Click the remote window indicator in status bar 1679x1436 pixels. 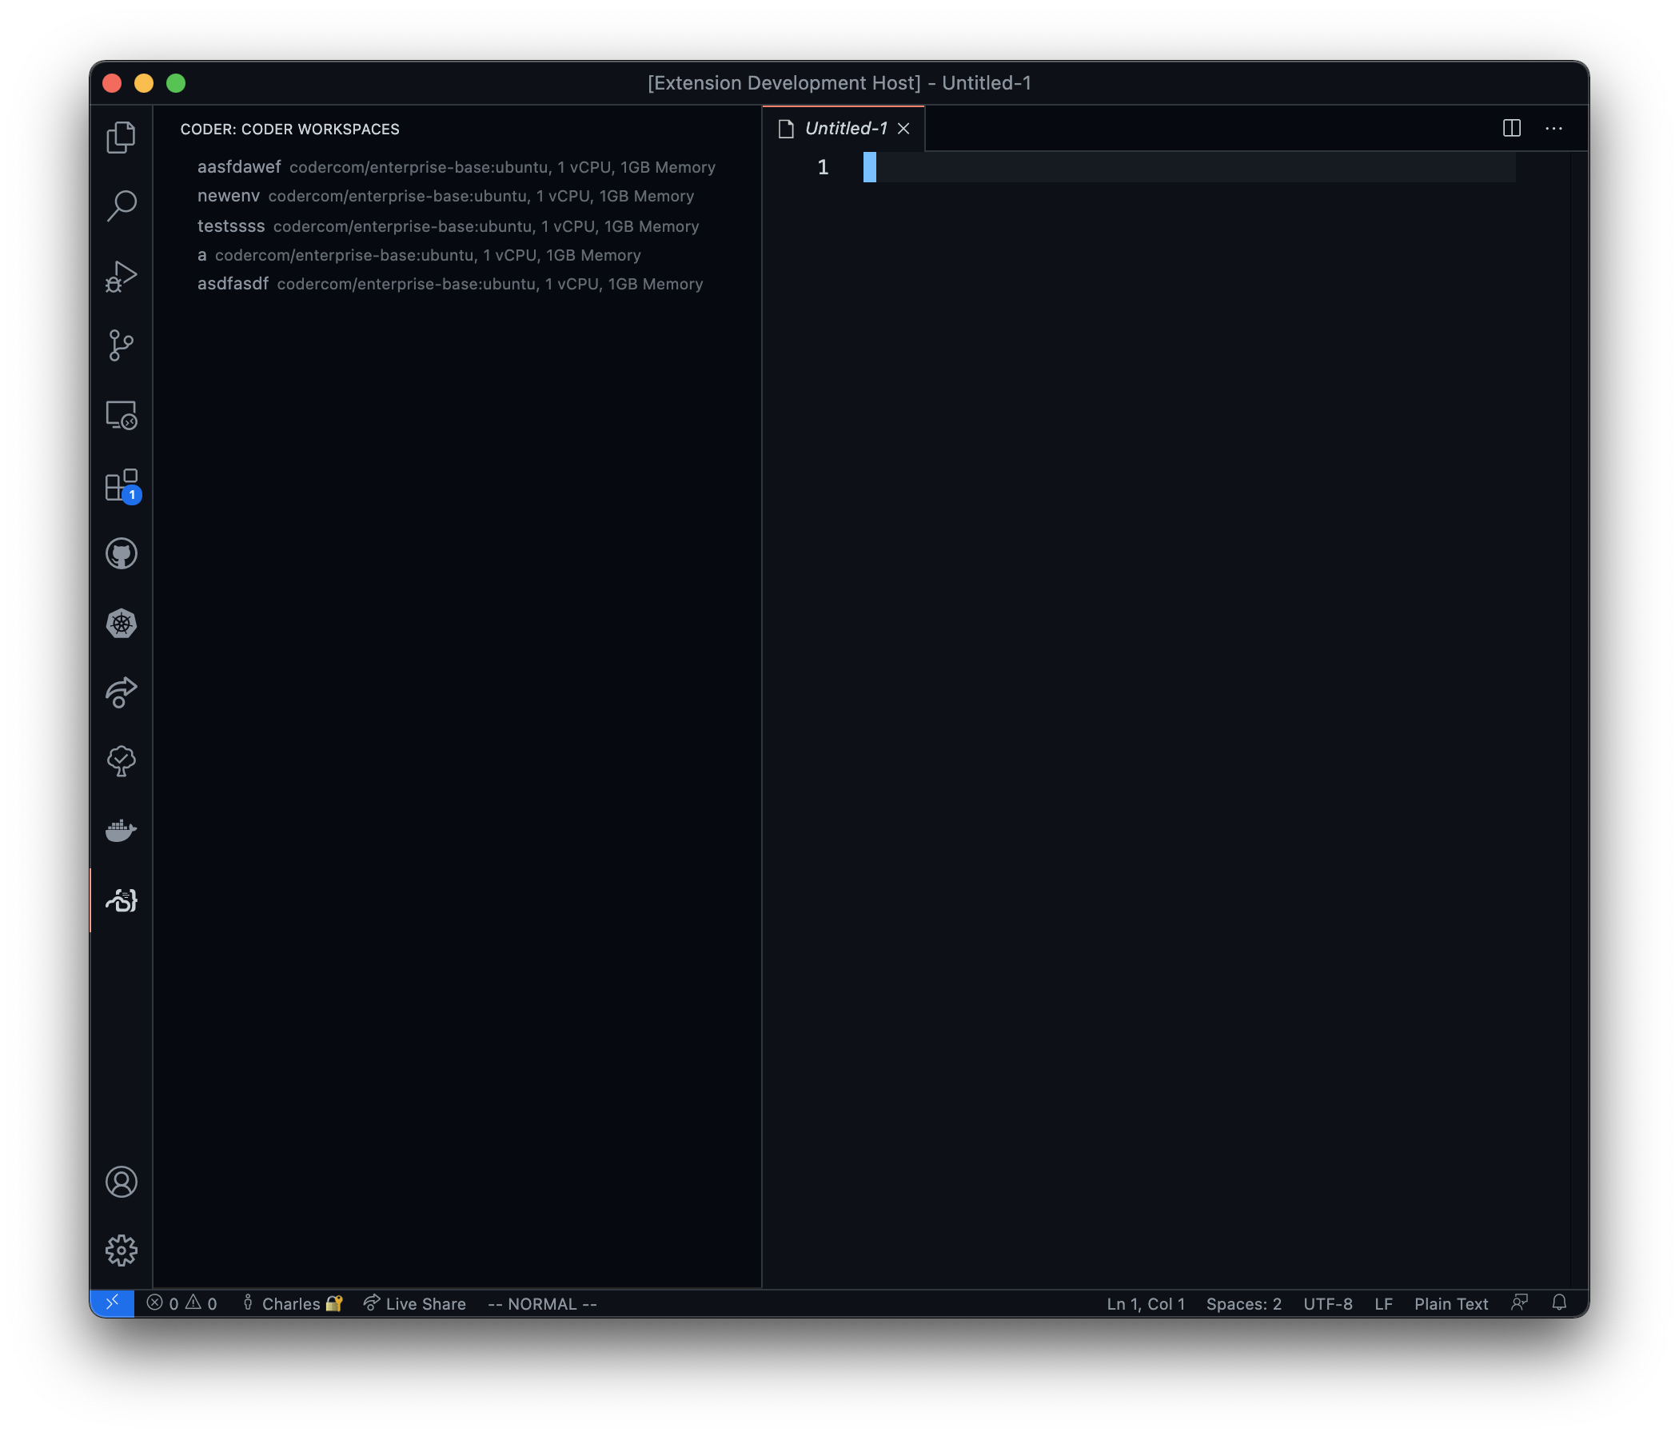(112, 1303)
